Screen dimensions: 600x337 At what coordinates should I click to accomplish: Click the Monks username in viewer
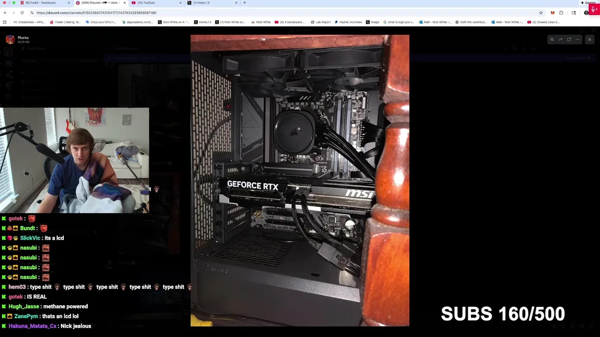point(23,37)
